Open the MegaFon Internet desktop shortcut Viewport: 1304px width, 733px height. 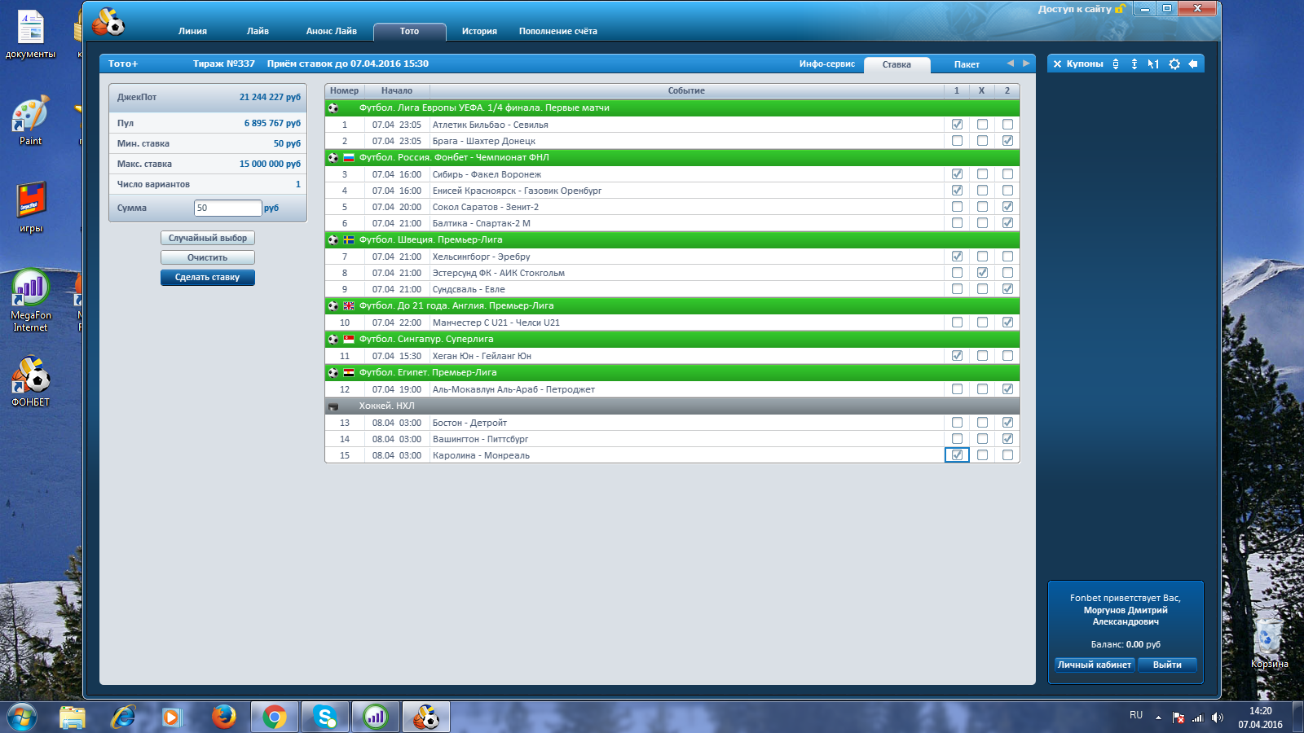[31, 301]
